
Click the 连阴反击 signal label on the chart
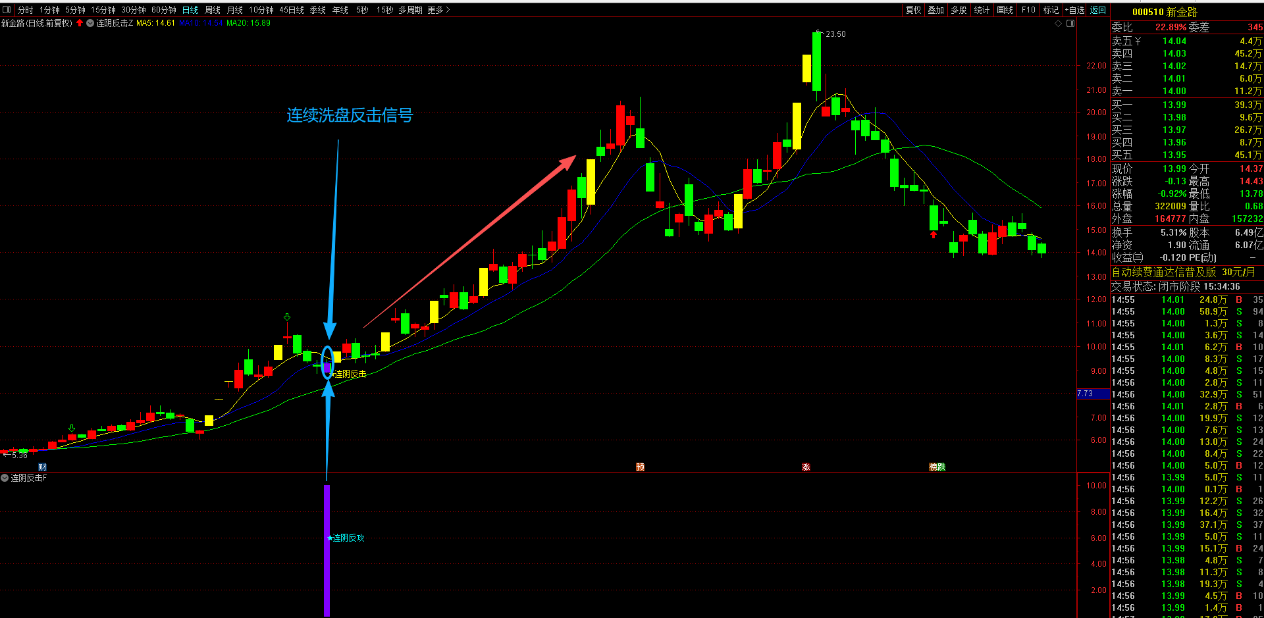tap(350, 374)
